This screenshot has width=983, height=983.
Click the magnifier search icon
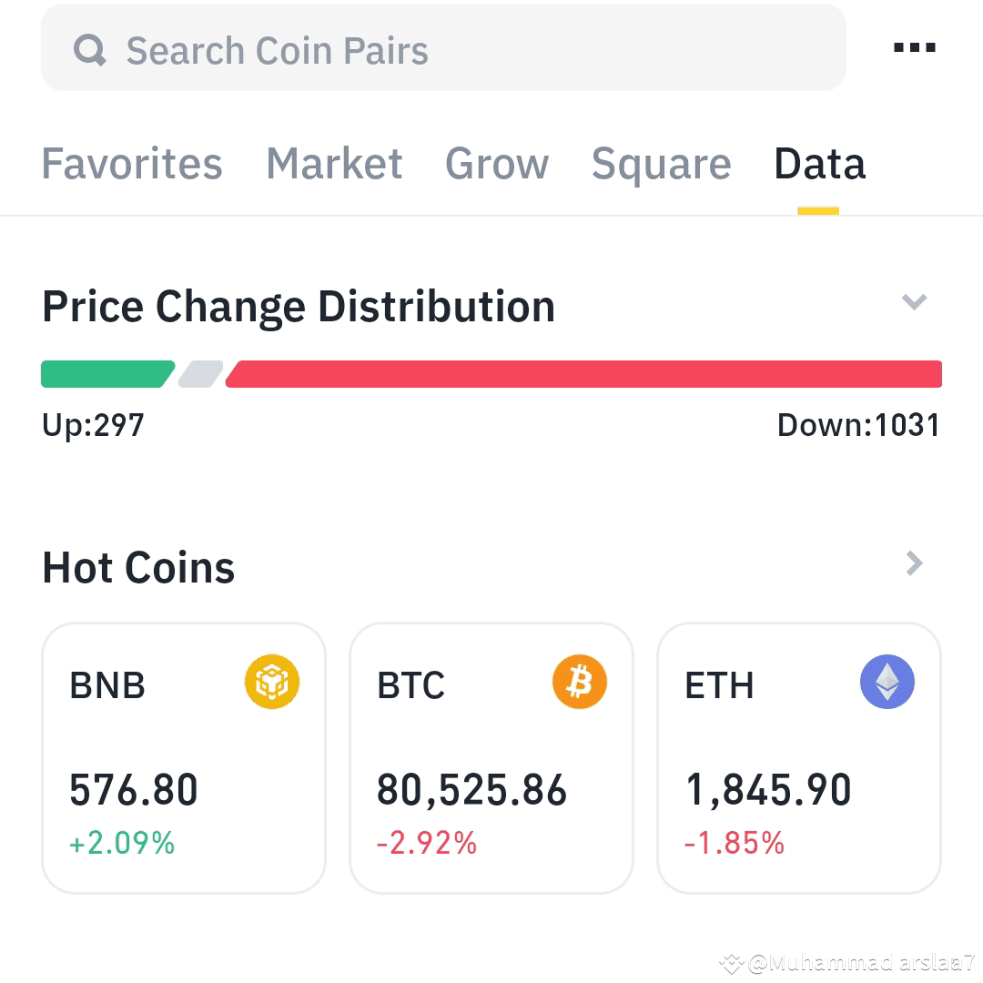point(89,49)
